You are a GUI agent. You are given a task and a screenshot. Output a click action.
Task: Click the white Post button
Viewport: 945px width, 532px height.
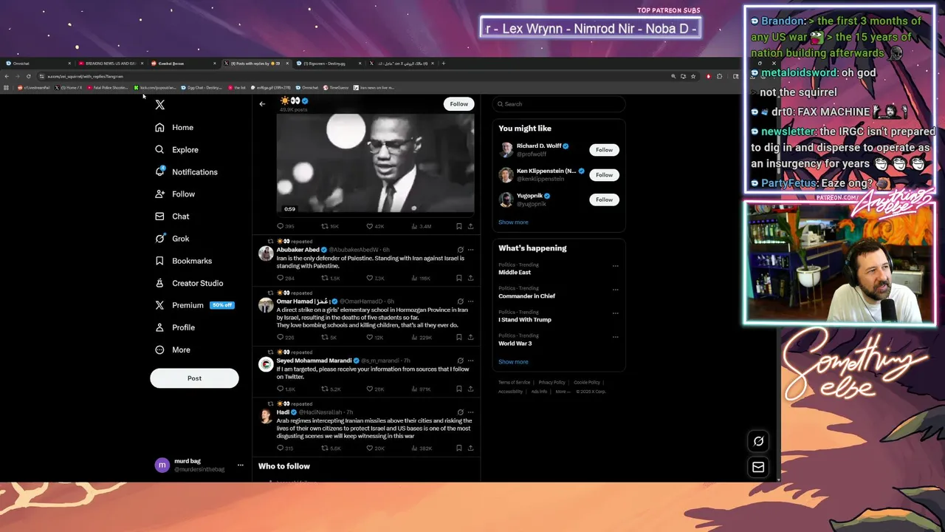194,378
